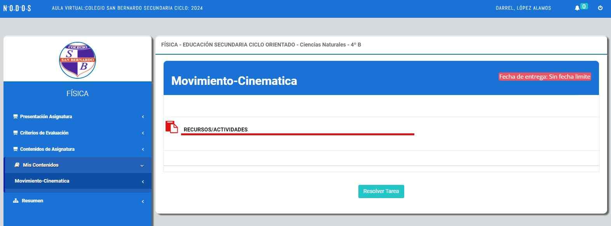611x226 pixels.
Task: Click the RECURSOS/ACTIVIDADES section heading
Action: point(215,129)
